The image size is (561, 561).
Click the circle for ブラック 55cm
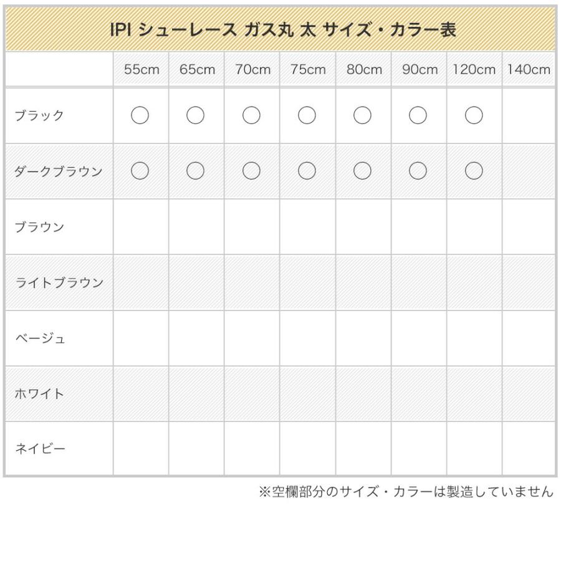tap(140, 115)
